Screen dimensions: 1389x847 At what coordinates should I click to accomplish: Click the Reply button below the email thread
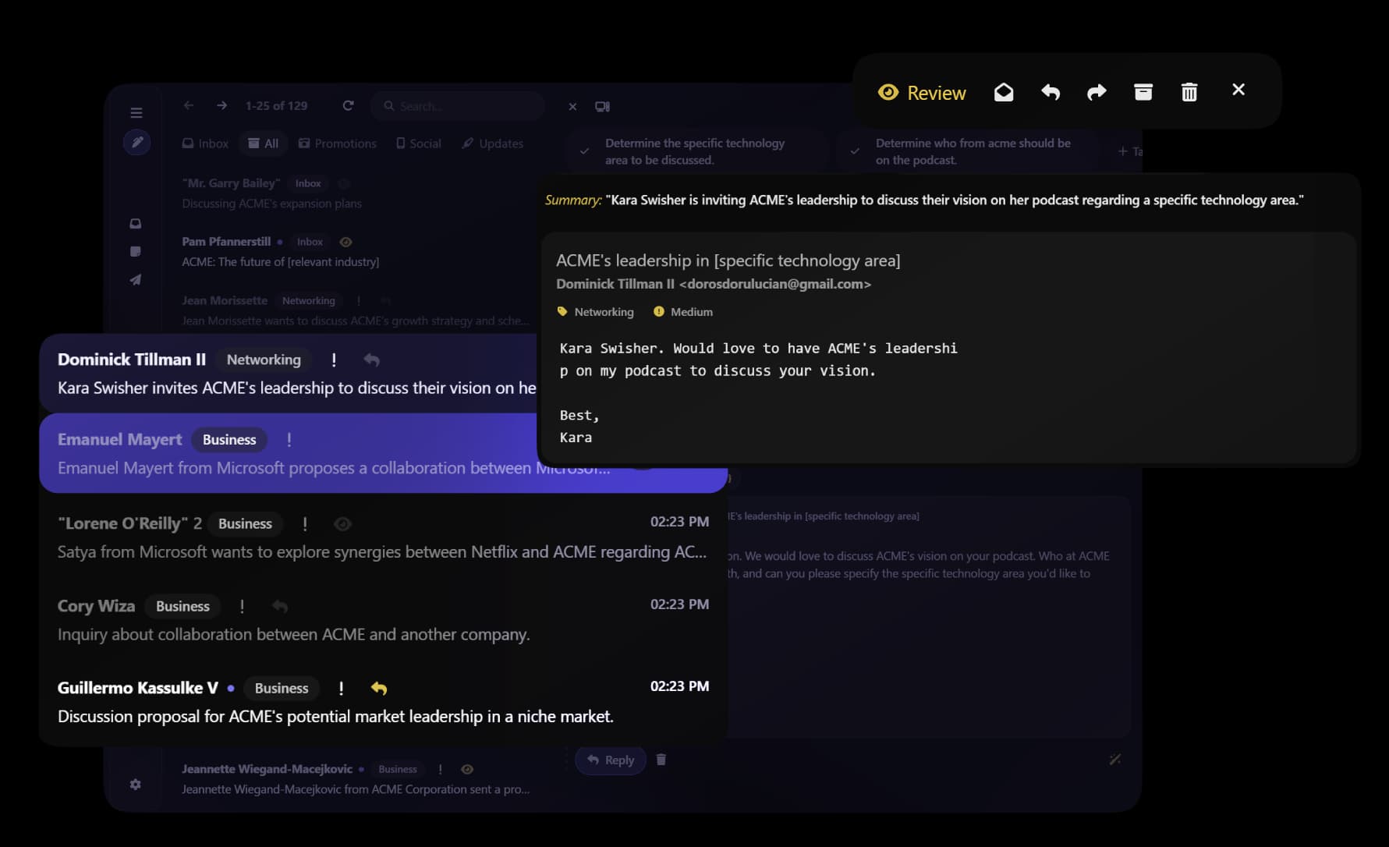tap(610, 759)
